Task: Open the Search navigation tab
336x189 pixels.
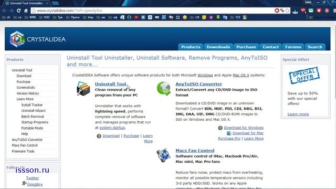Action: [315, 47]
